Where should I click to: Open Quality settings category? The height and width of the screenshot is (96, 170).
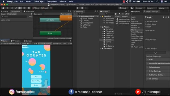(x=134, y=34)
